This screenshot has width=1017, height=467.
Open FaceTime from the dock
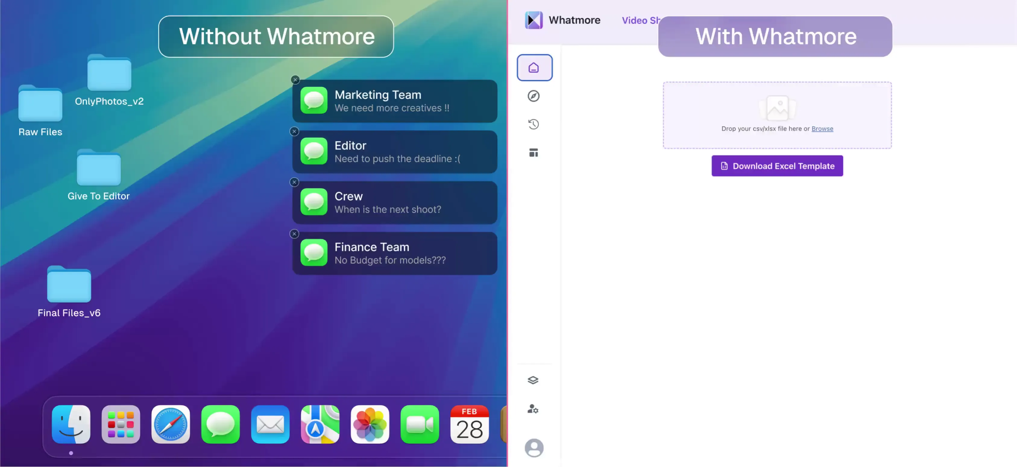tap(419, 424)
